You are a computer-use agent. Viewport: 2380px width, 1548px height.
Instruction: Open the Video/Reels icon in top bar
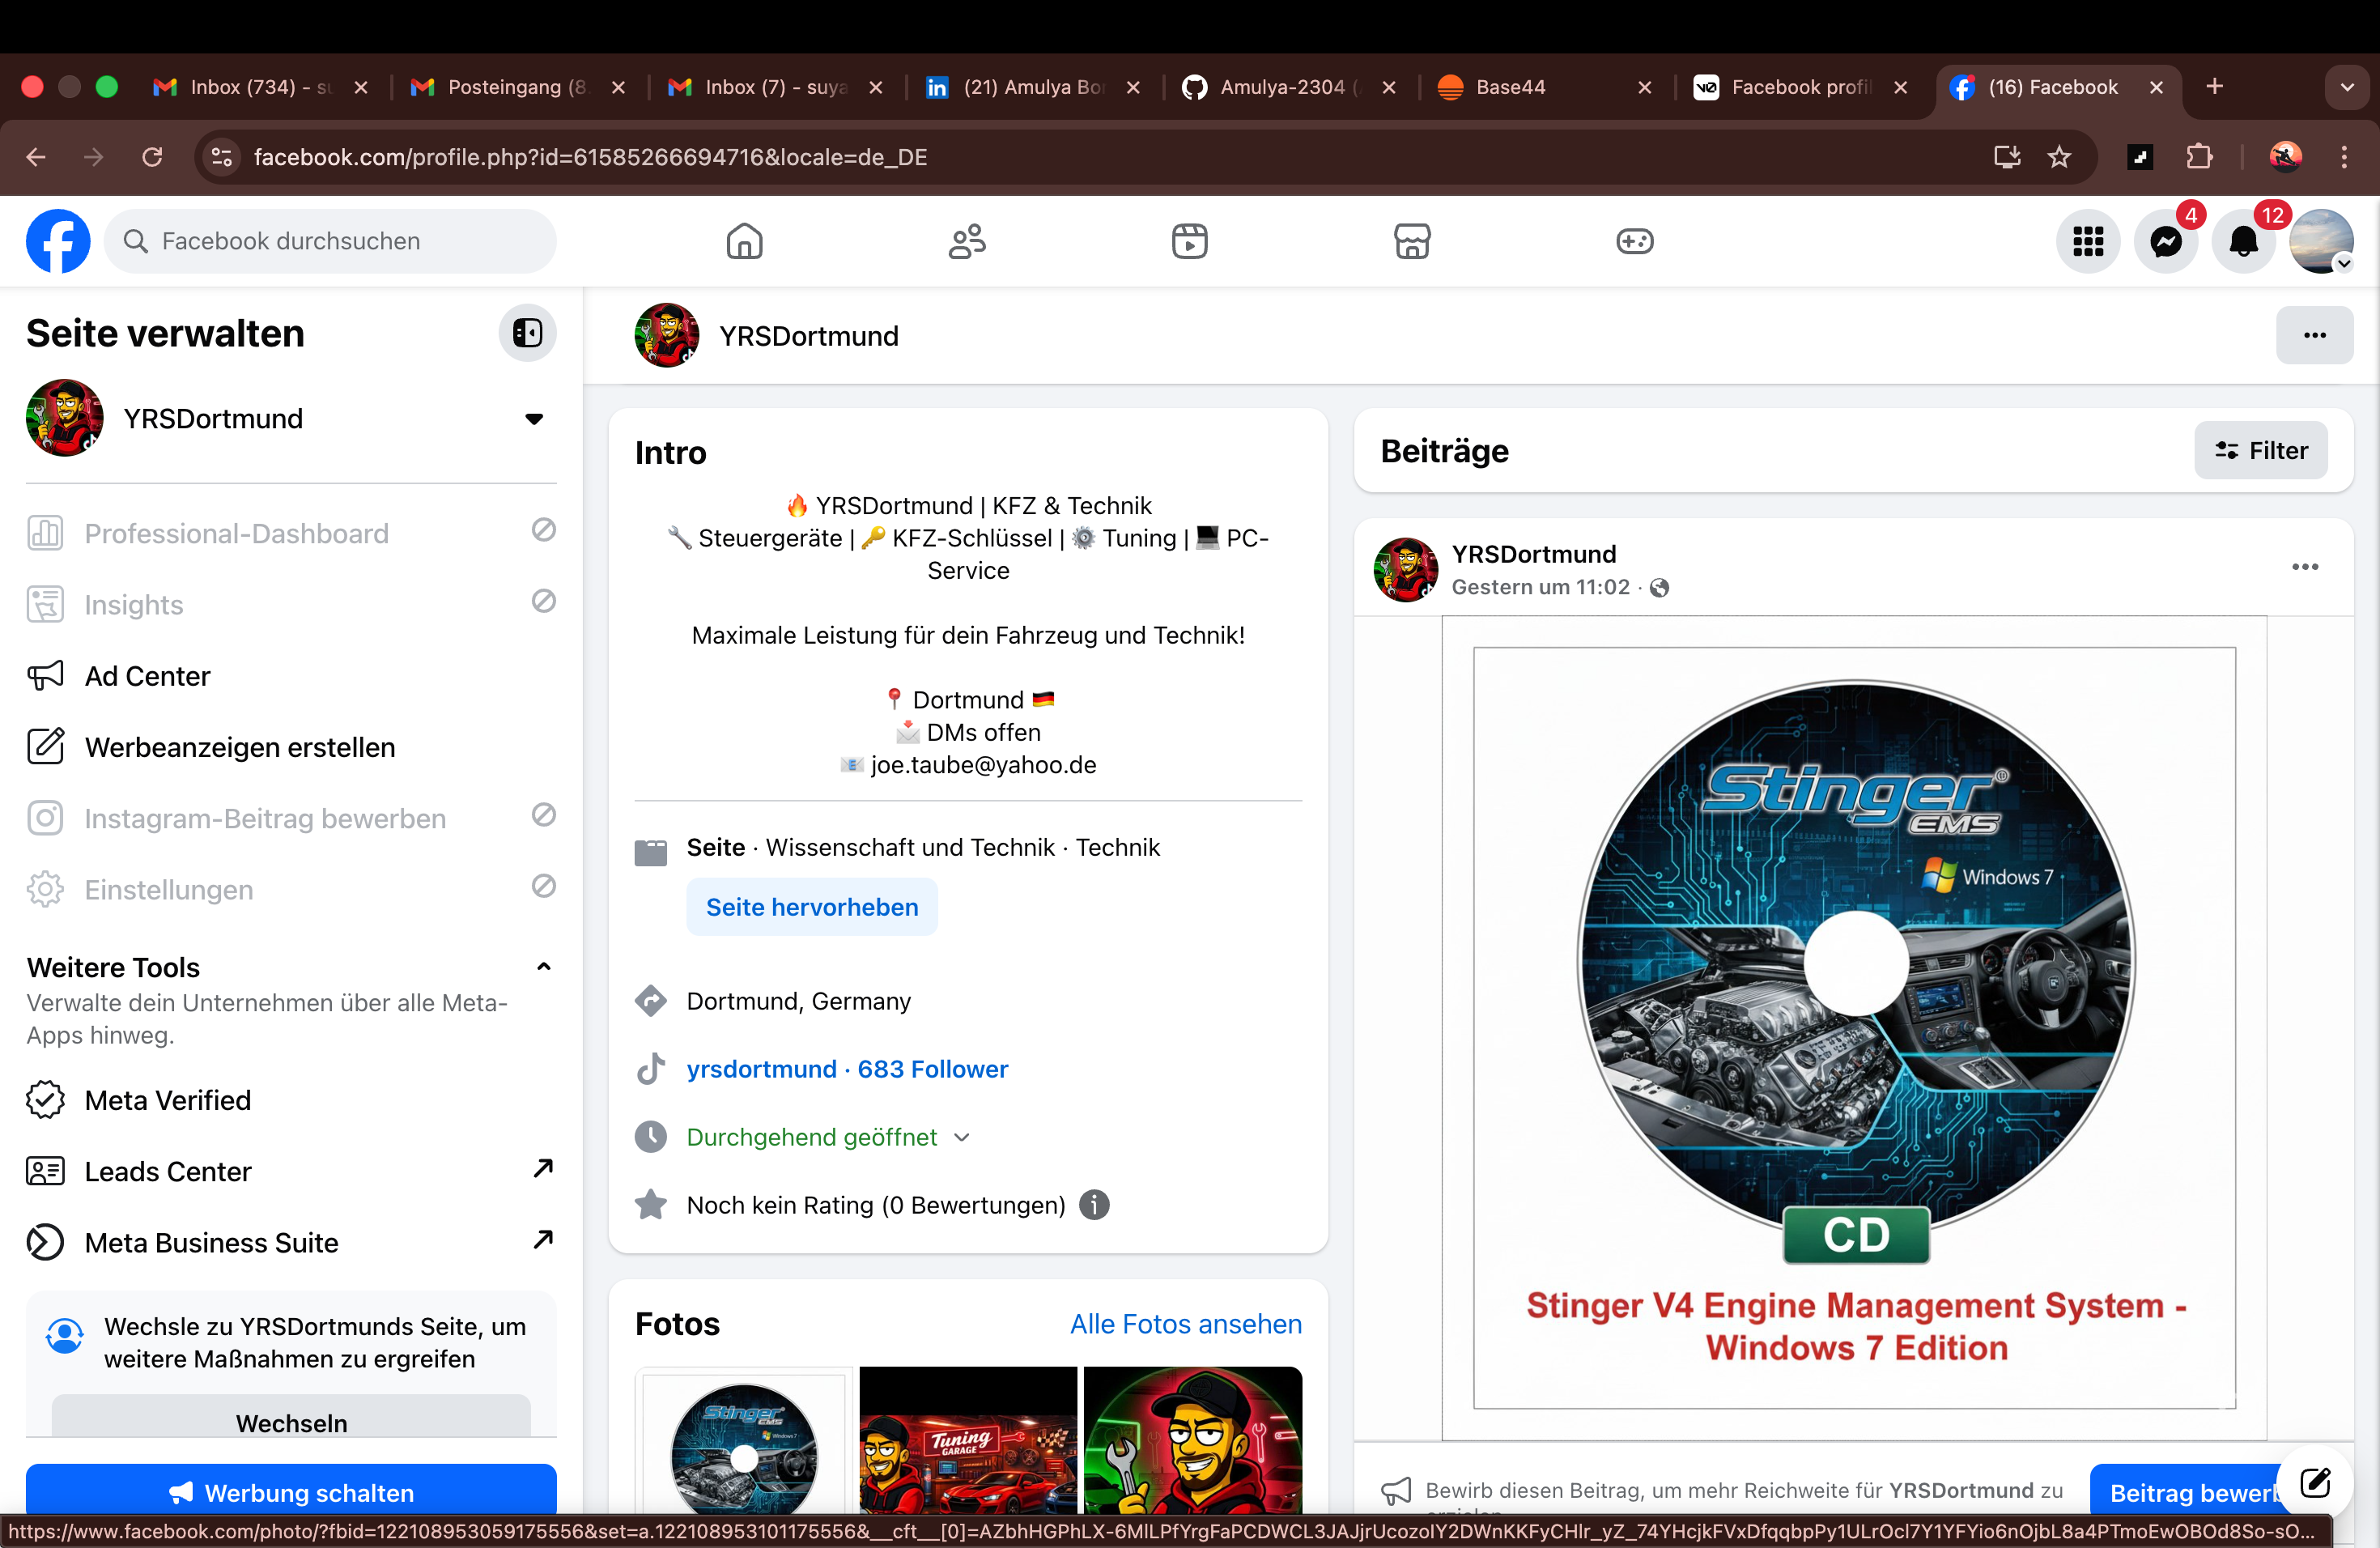1189,242
